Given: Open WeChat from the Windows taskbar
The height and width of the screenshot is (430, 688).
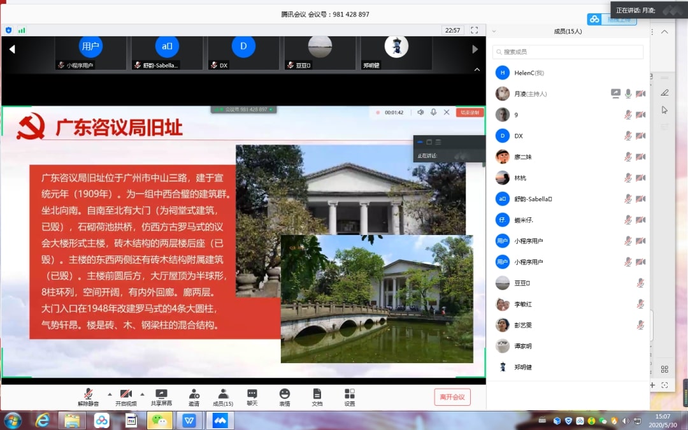Looking at the screenshot, I should point(160,420).
